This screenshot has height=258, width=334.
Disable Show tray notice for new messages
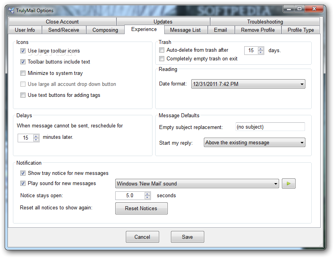tap(23, 173)
